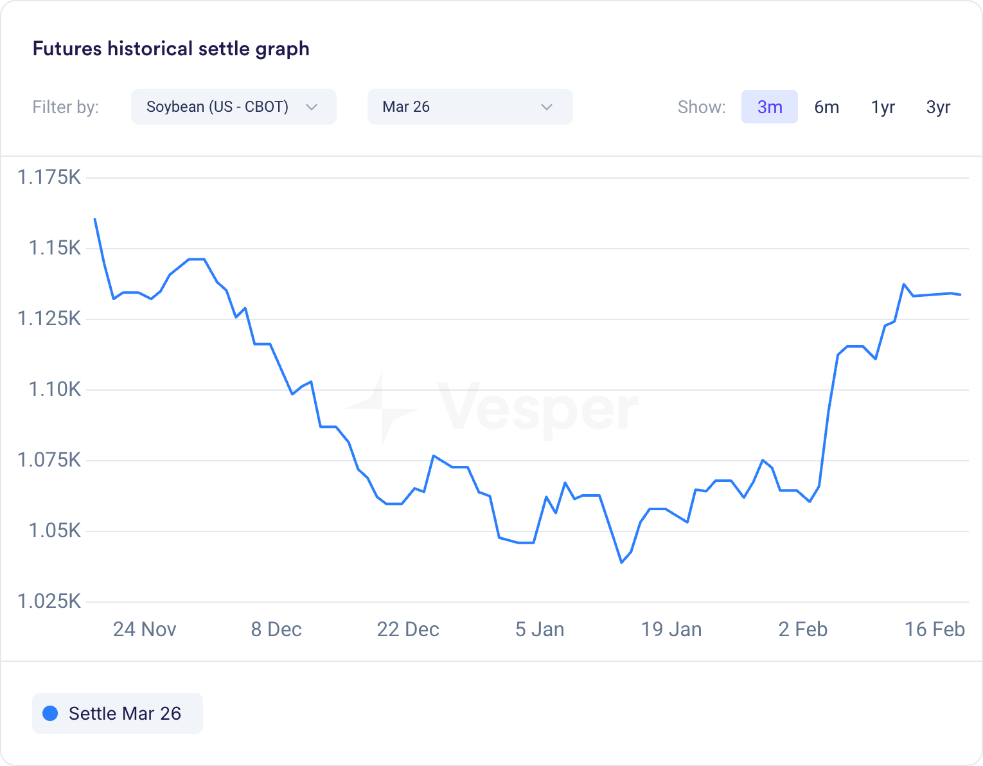The height and width of the screenshot is (766, 983).
Task: Click the Futures historical settle graph title
Action: 171,49
